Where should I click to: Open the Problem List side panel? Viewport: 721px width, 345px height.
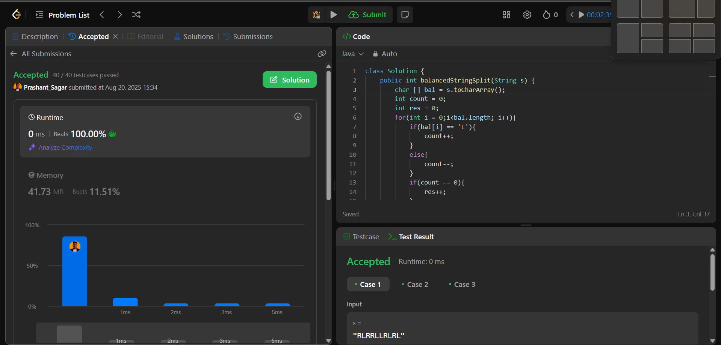[39, 15]
